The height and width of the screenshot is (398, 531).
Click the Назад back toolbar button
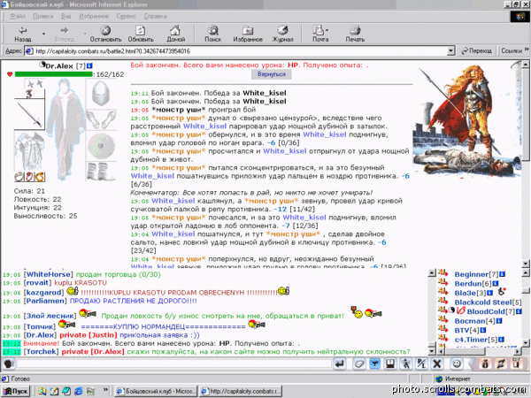(x=23, y=34)
